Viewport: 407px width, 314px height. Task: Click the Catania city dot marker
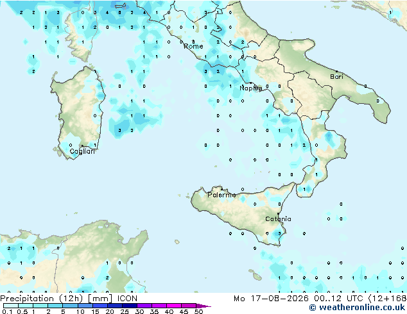tap(278, 214)
